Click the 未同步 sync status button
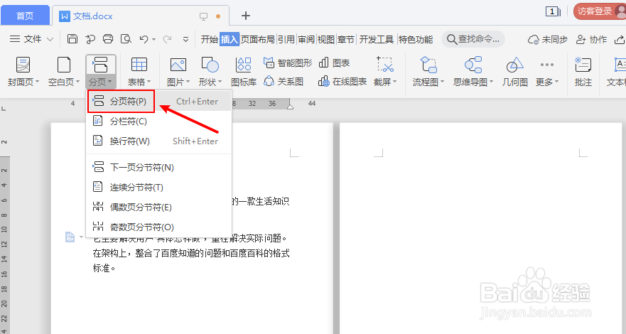This screenshot has height=334, width=626. point(547,39)
